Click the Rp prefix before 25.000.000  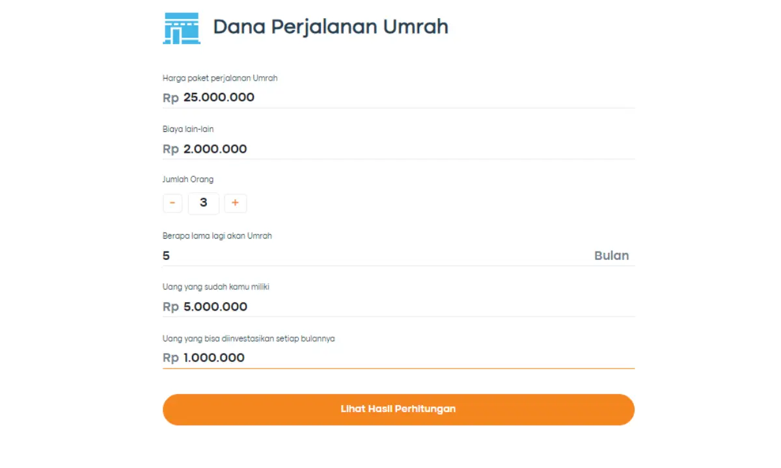coord(171,97)
